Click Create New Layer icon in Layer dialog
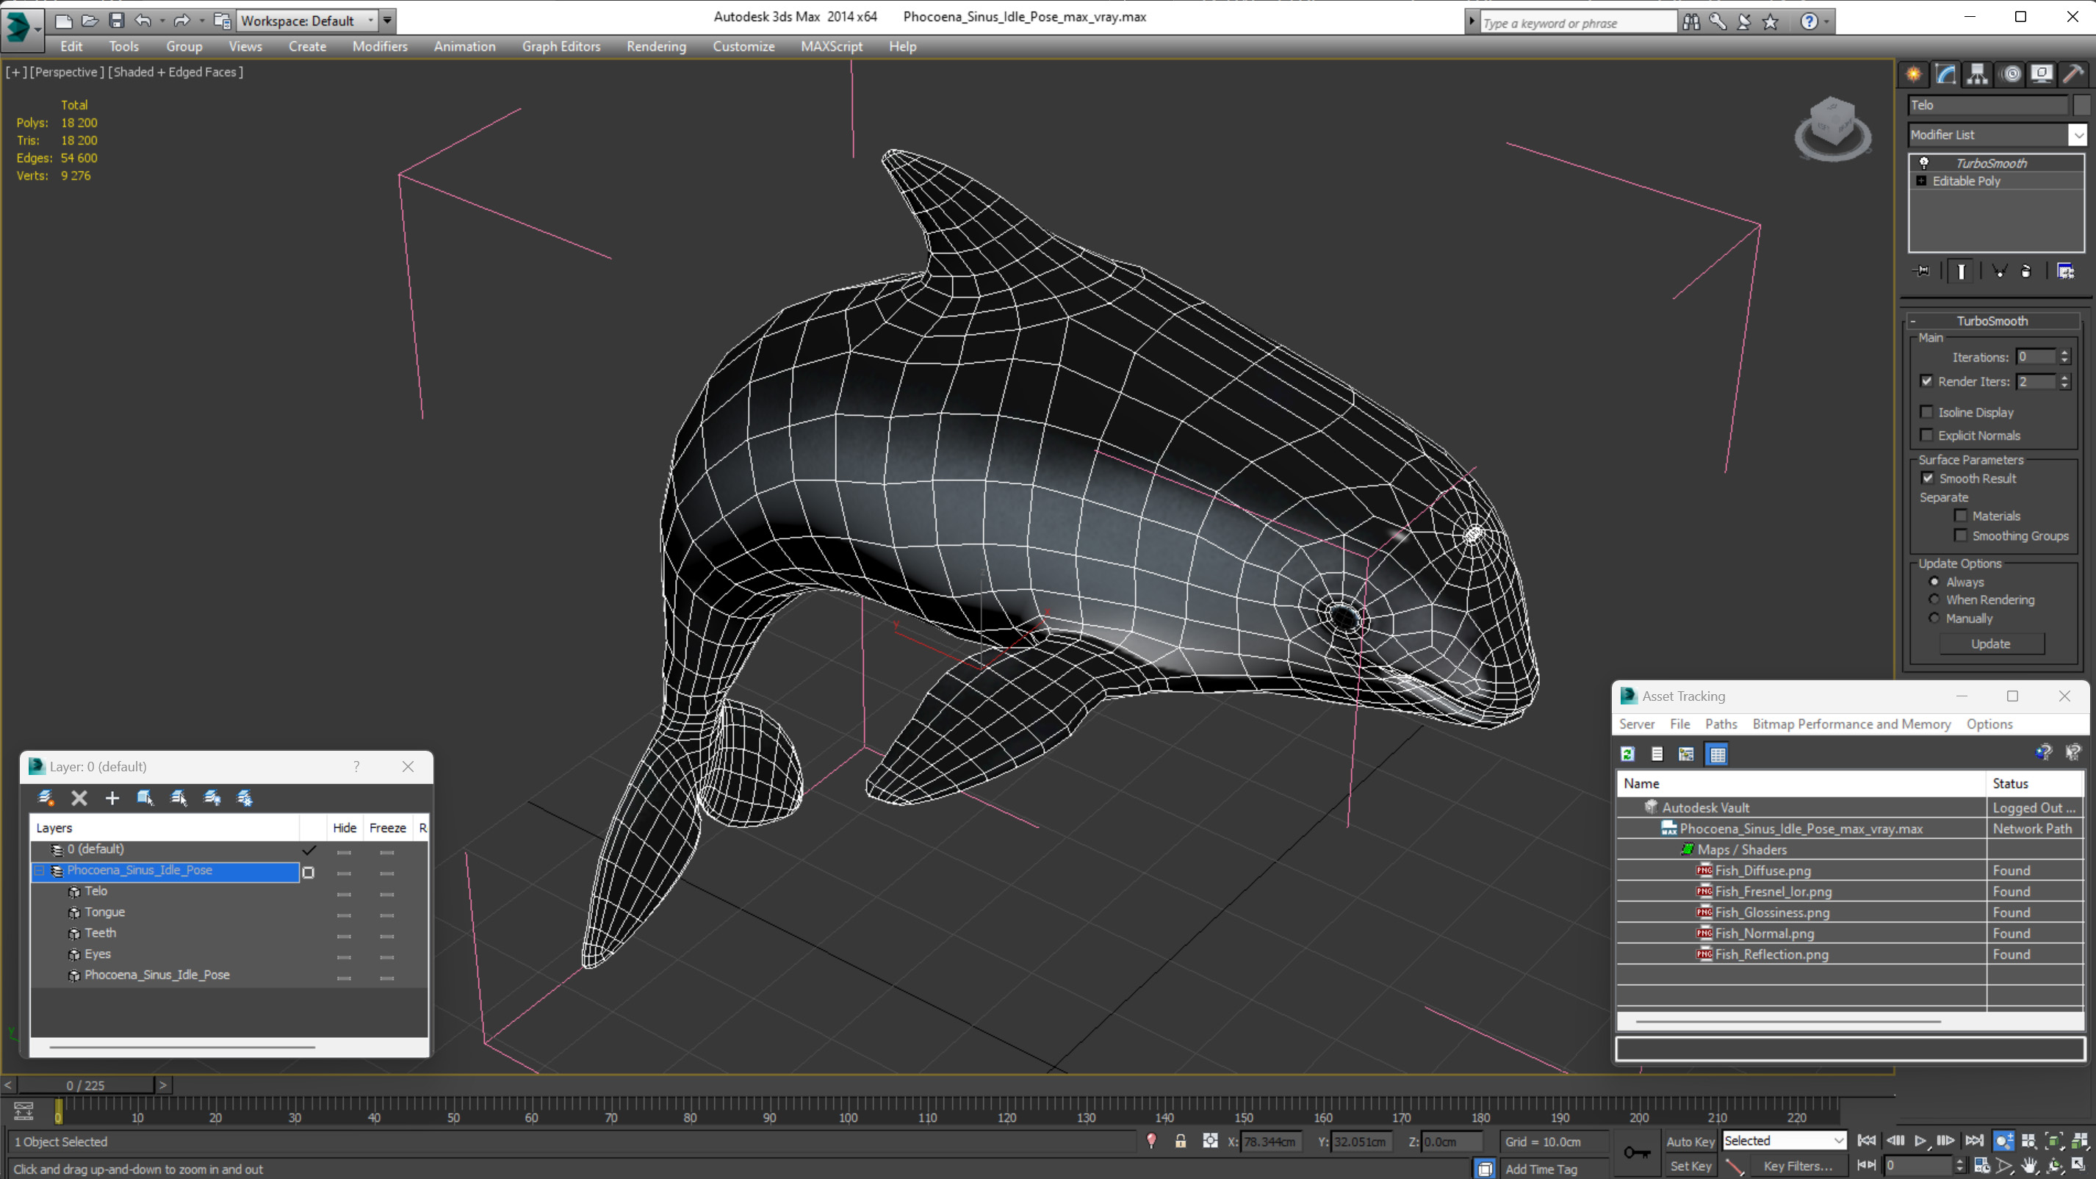This screenshot has height=1179, width=2096. point(46,798)
